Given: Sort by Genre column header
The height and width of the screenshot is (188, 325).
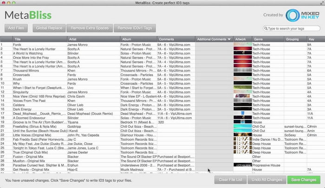Looking at the screenshot, I should tap(268, 39).
